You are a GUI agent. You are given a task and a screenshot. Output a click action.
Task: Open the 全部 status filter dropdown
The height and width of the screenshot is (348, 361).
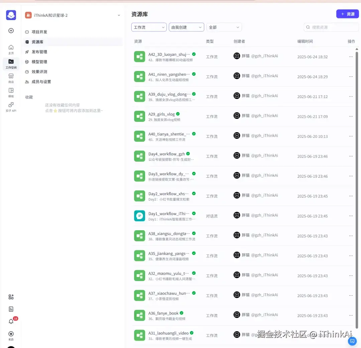[x=224, y=27]
